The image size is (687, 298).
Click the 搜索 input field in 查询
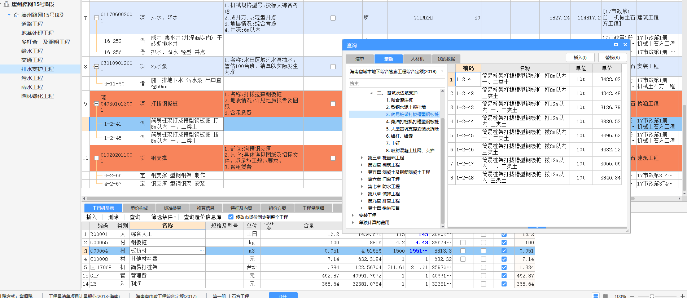coord(397,83)
